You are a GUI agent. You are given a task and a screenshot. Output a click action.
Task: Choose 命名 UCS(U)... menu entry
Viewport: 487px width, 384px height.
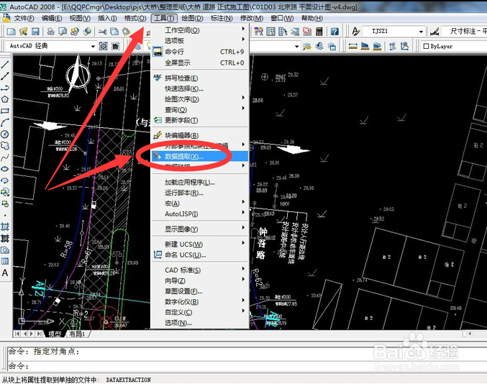tap(200, 255)
